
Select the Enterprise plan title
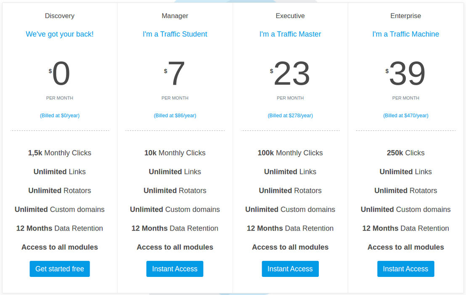406,16
